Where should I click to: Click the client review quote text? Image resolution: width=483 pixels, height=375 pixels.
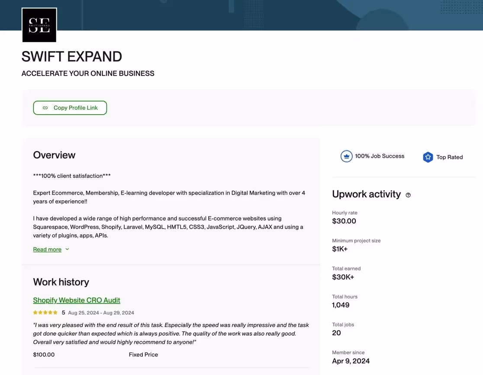[x=171, y=333]
